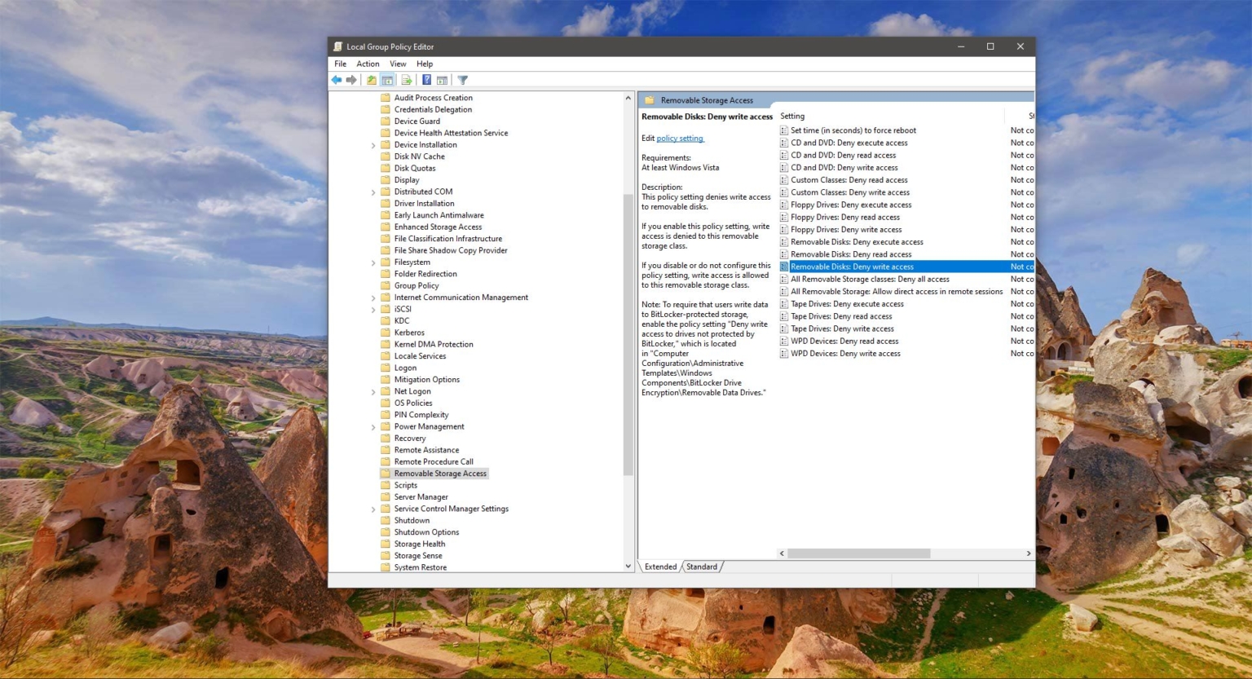Click the Forward navigation arrow icon
This screenshot has width=1252, height=679.
[351, 79]
